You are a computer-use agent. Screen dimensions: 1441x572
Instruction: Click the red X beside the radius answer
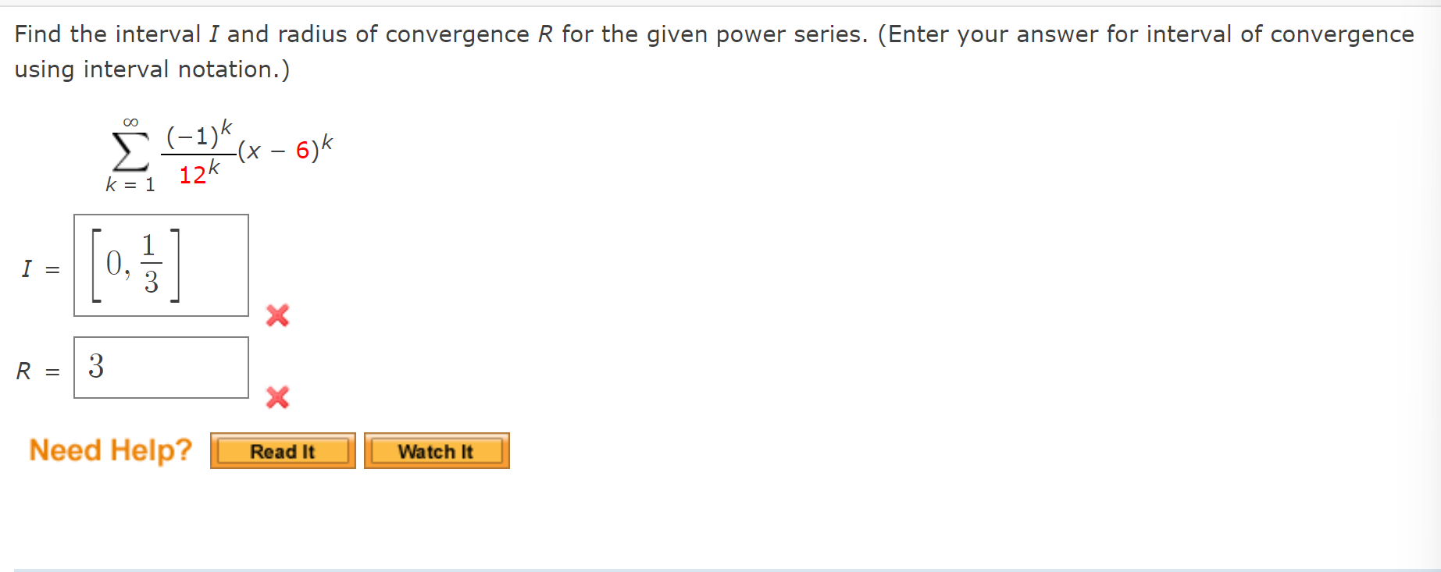pyautogui.click(x=277, y=397)
